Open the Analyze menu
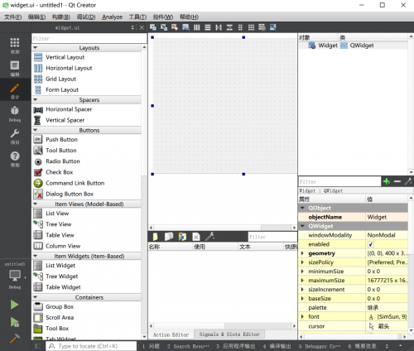The height and width of the screenshot is (351, 414). (112, 17)
